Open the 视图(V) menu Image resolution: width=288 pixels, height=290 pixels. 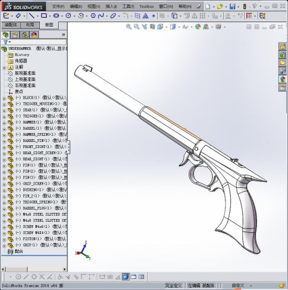click(x=94, y=7)
